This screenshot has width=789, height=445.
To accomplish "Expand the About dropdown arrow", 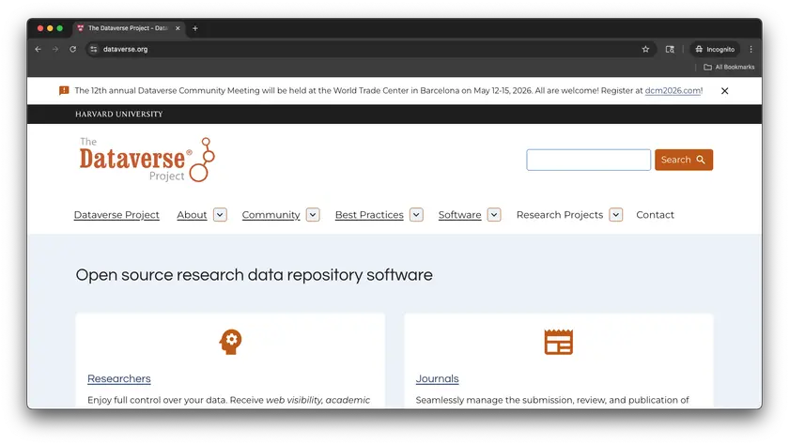I will pos(220,215).
